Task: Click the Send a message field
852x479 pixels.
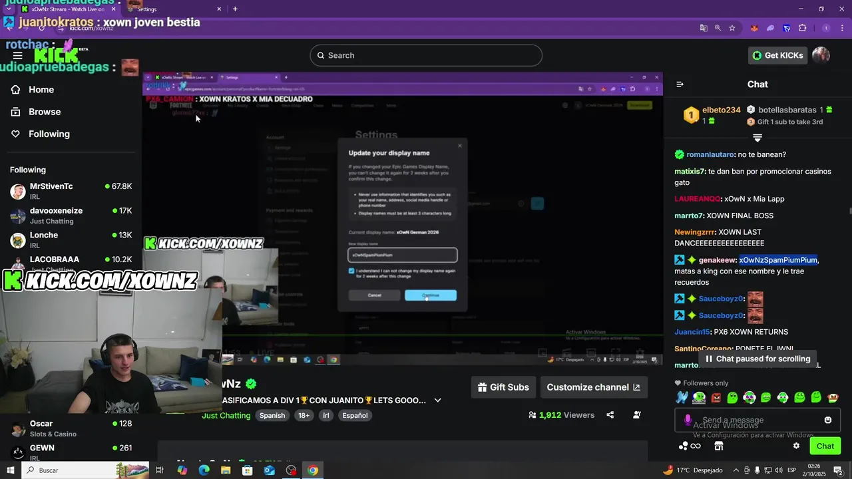Action: [756, 420]
